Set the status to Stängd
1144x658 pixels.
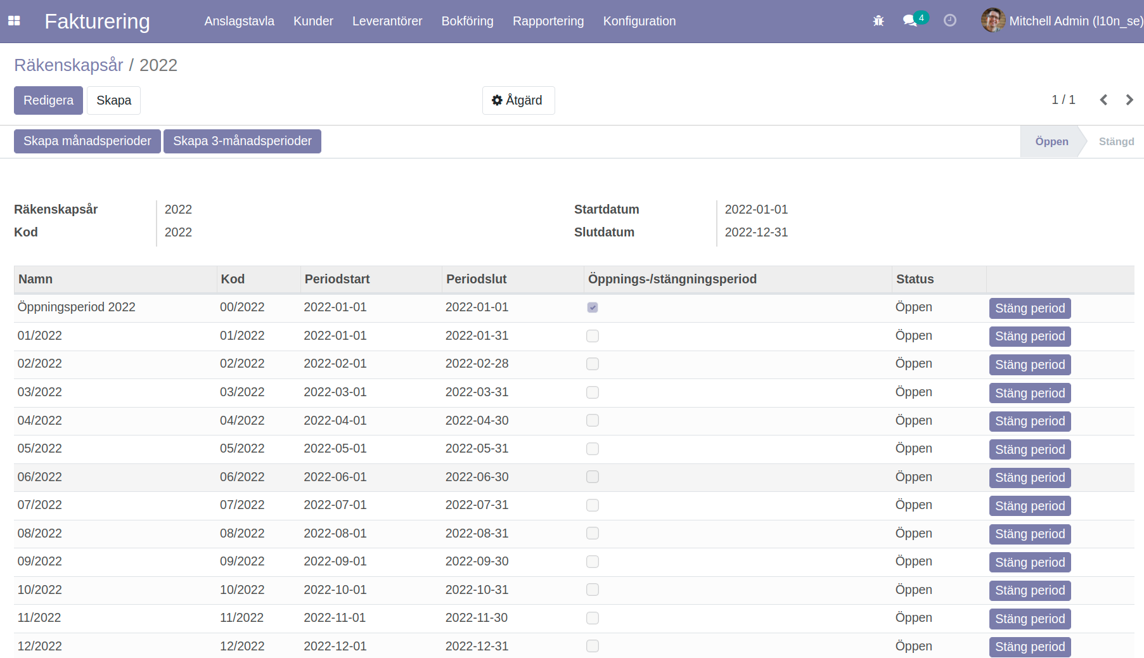(x=1115, y=141)
